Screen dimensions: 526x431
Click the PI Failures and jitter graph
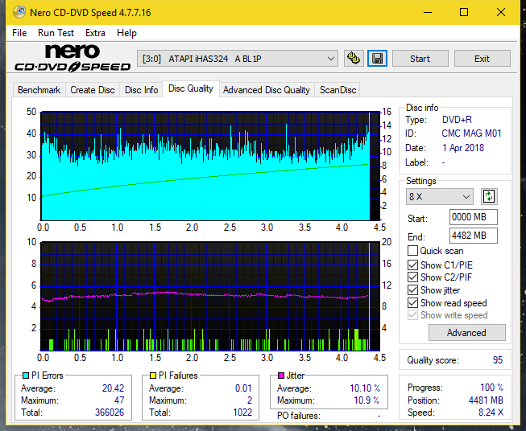click(210, 297)
